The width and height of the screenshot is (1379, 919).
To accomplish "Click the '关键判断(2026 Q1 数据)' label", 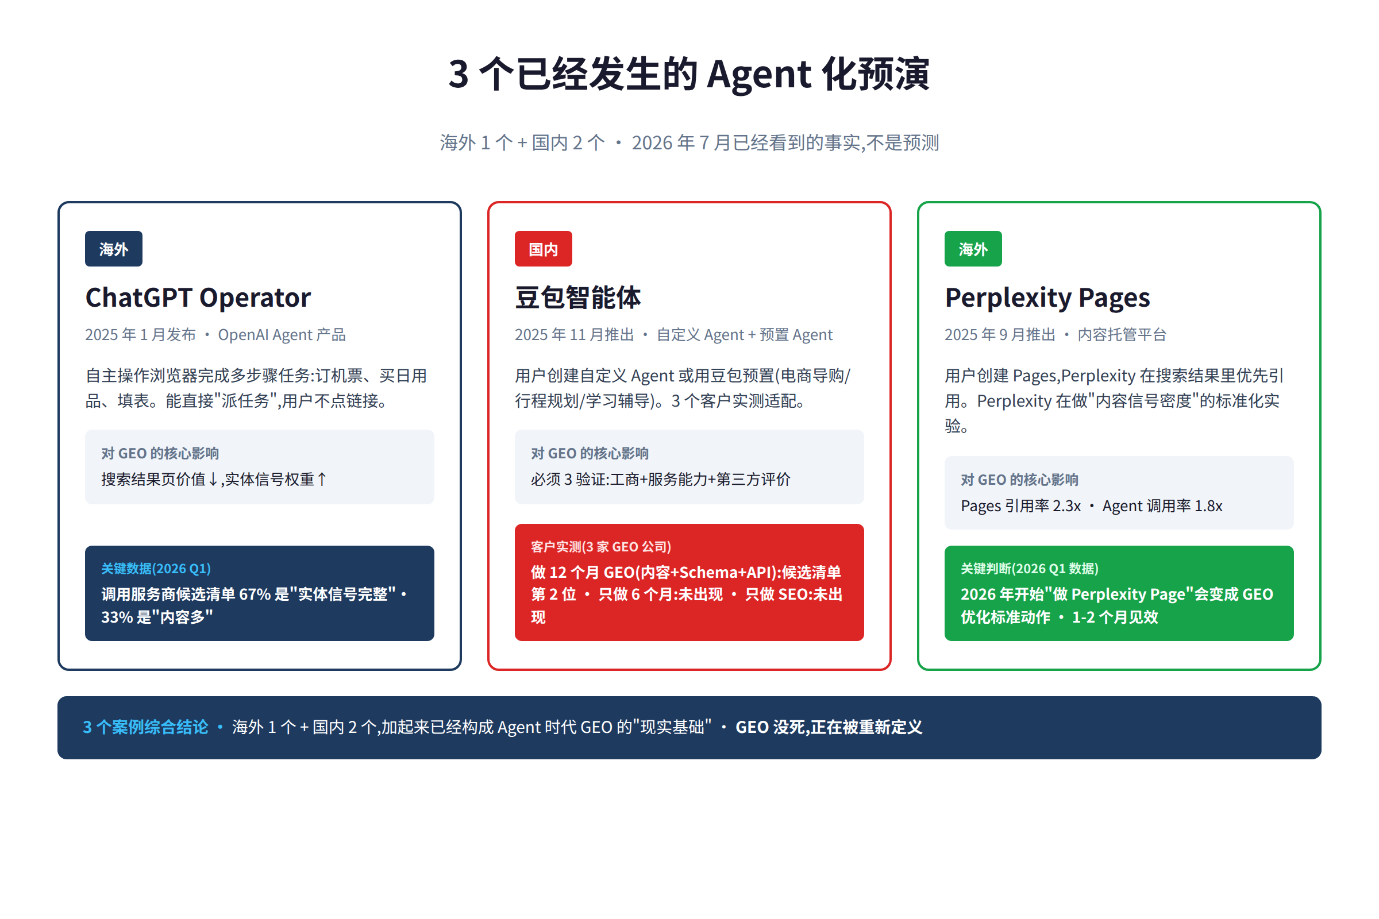I will click(x=1030, y=569).
